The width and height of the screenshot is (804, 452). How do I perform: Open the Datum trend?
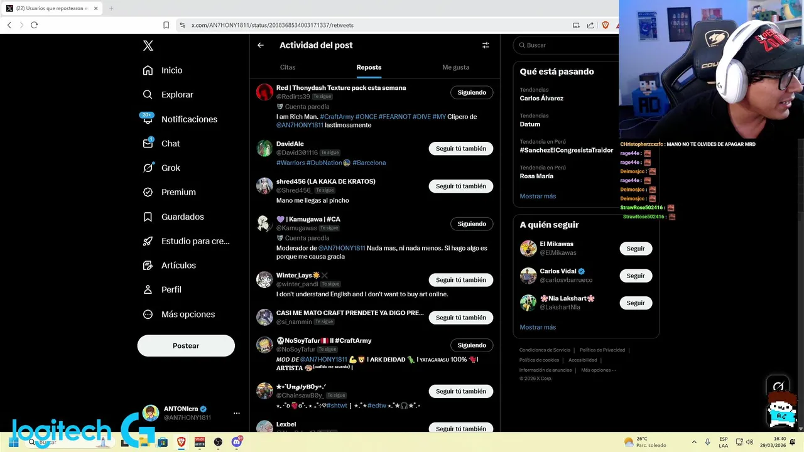(x=530, y=124)
